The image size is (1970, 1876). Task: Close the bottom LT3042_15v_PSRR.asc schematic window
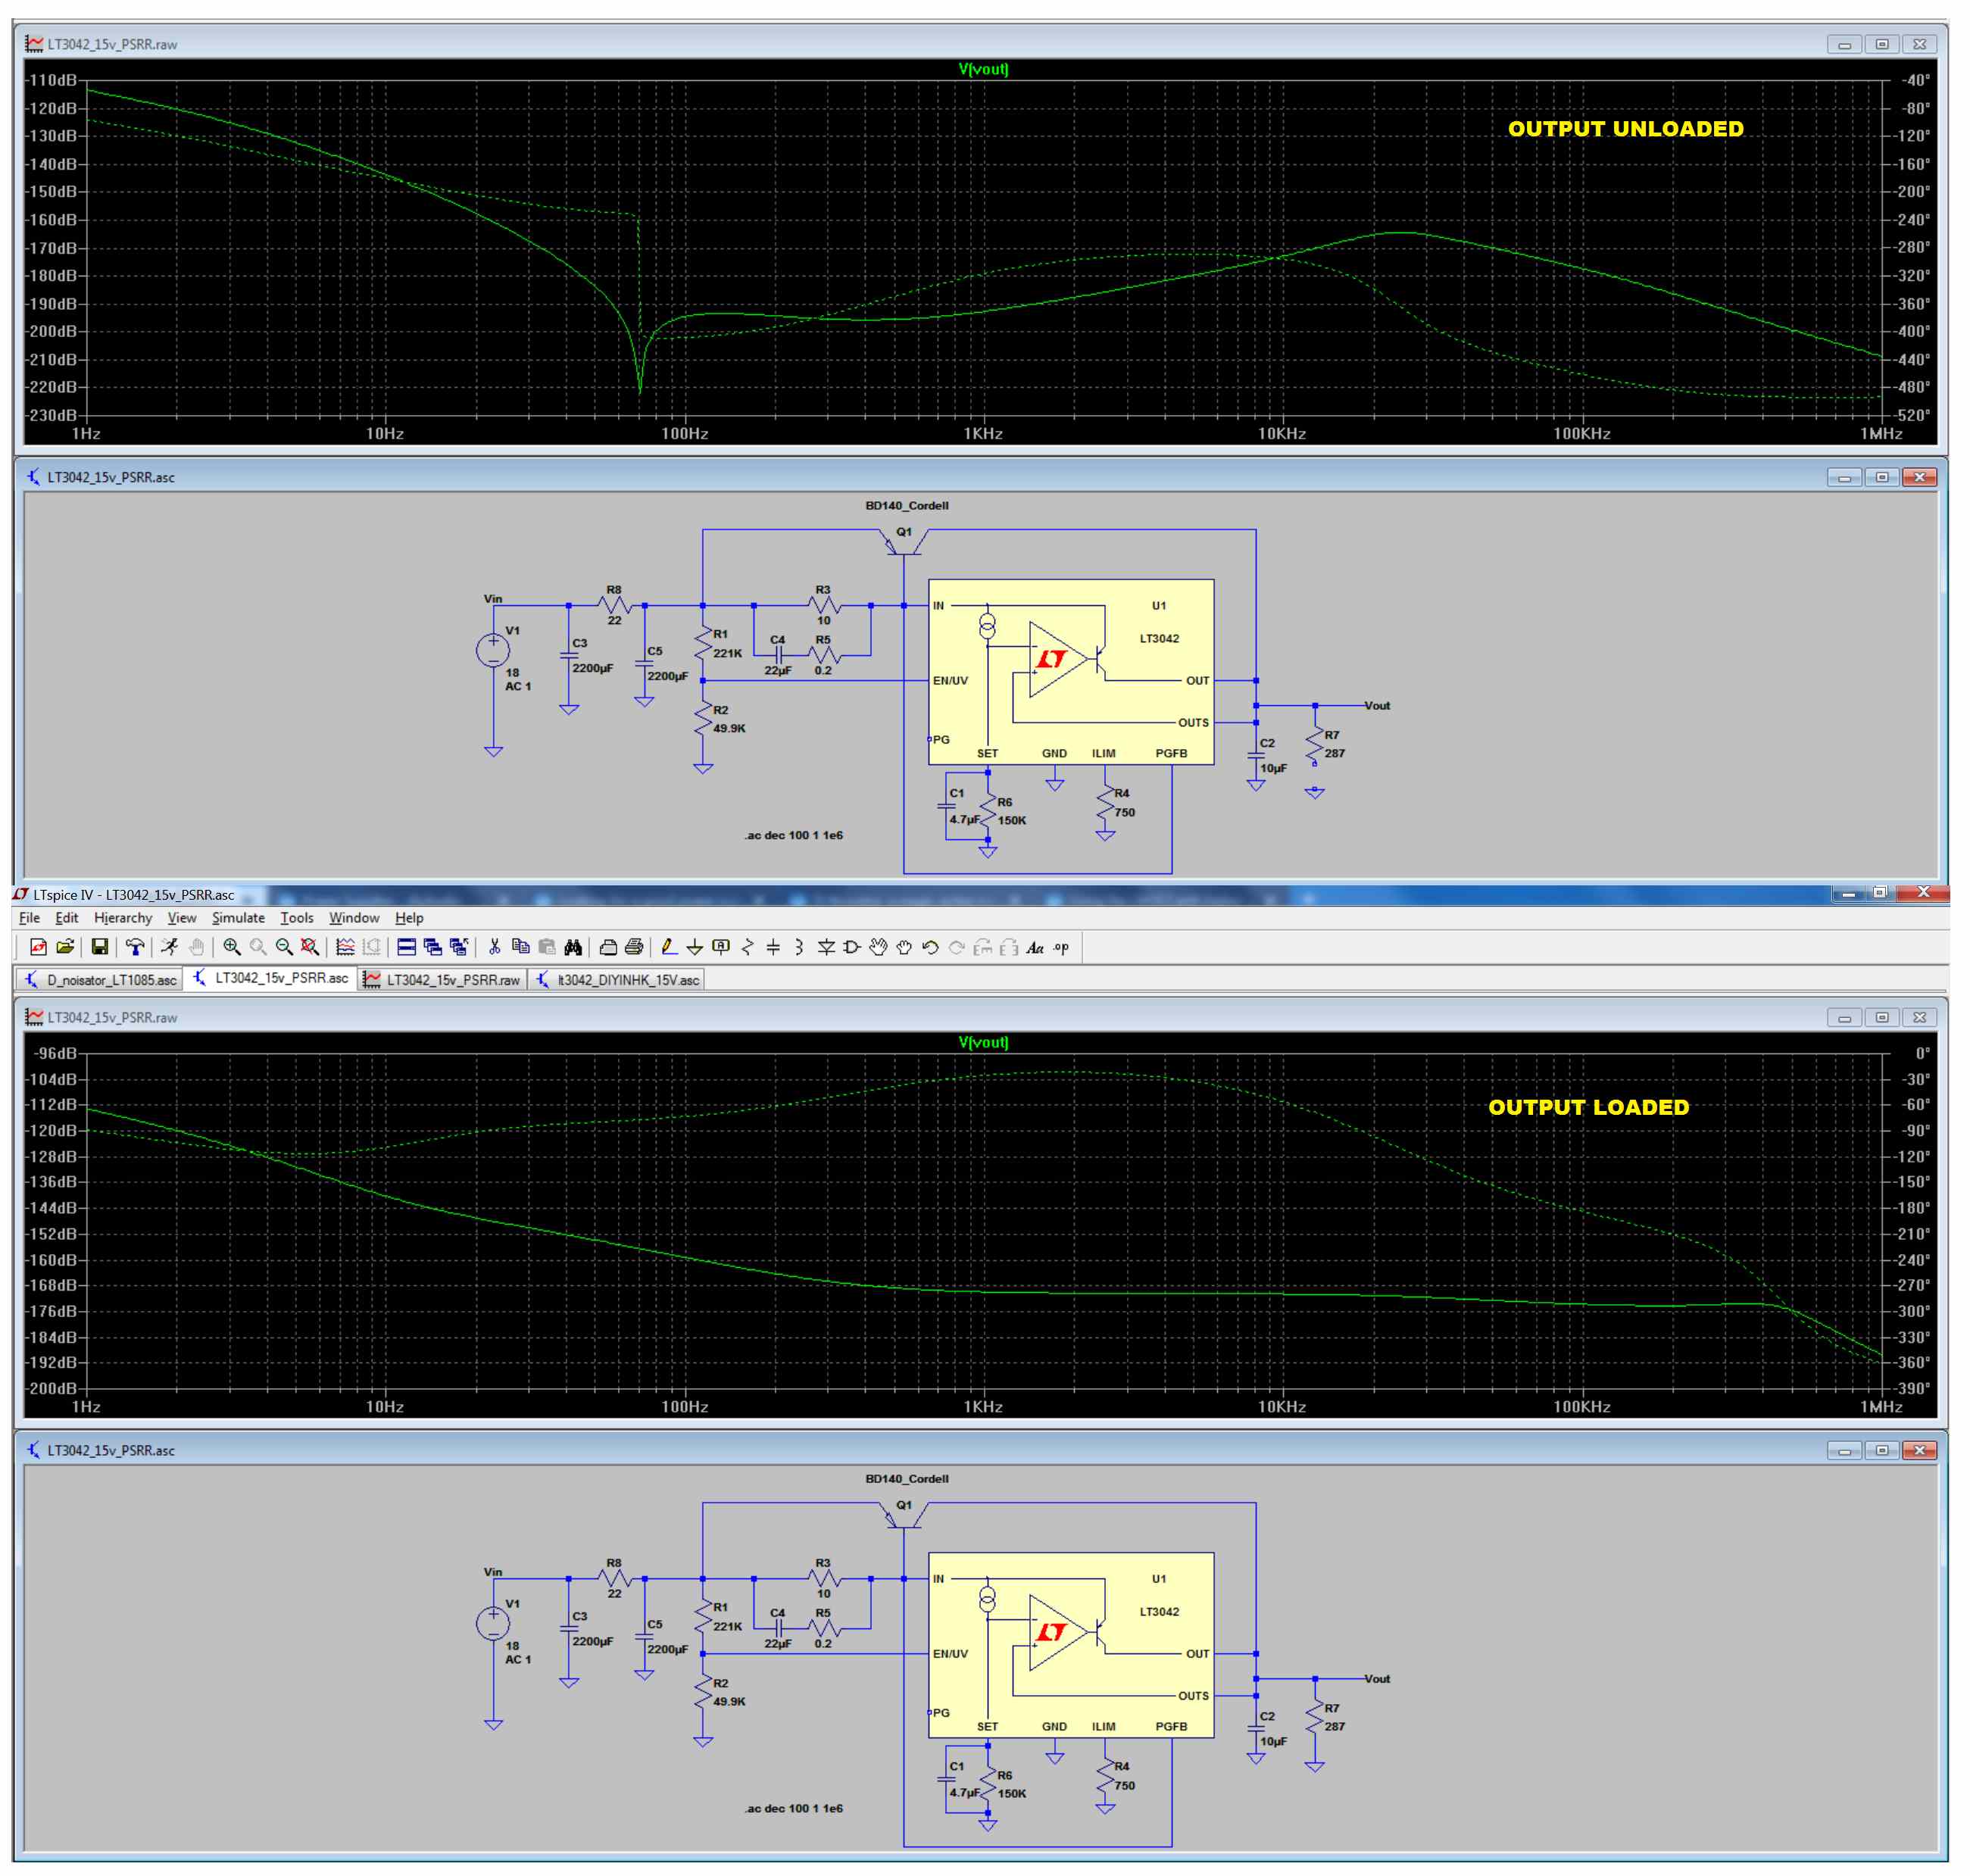[x=1919, y=1450]
